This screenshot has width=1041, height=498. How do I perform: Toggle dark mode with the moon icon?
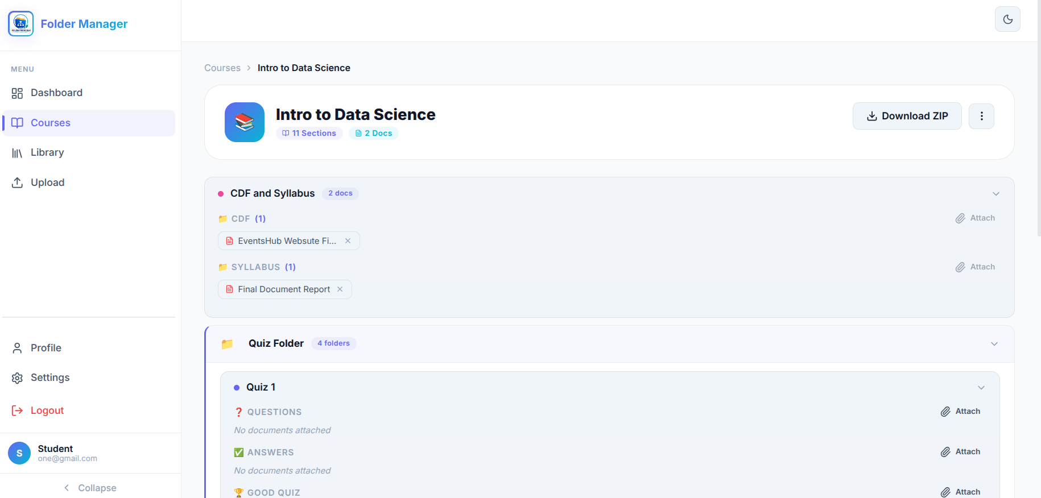pyautogui.click(x=1007, y=19)
